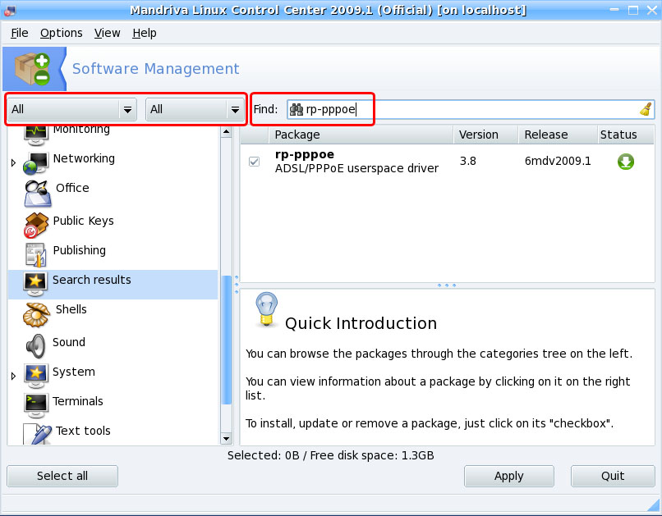Screen dimensions: 662x516
Task: Select the System category
Action: (74, 372)
